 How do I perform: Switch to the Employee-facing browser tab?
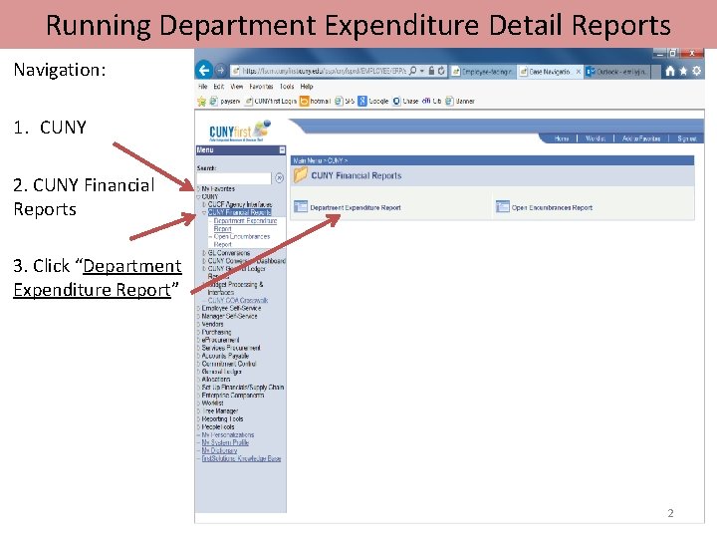tap(482, 72)
